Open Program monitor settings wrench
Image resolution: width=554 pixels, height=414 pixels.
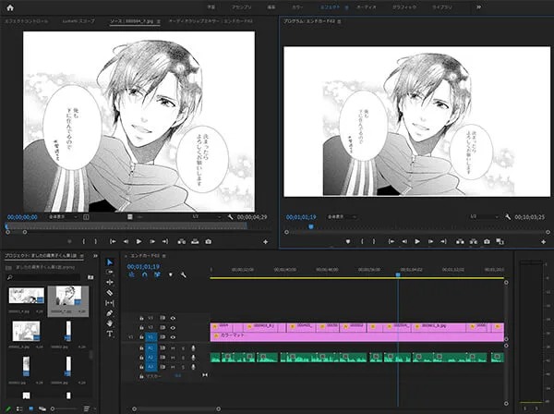(x=508, y=217)
